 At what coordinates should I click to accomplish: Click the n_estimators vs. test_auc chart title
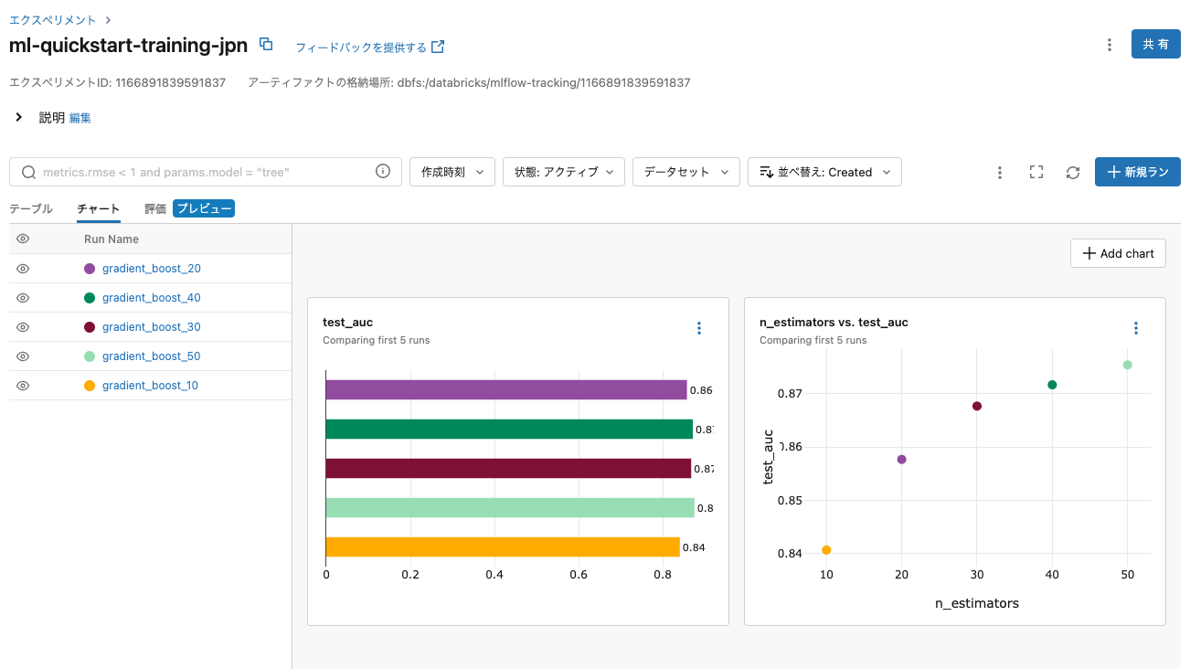click(x=834, y=322)
